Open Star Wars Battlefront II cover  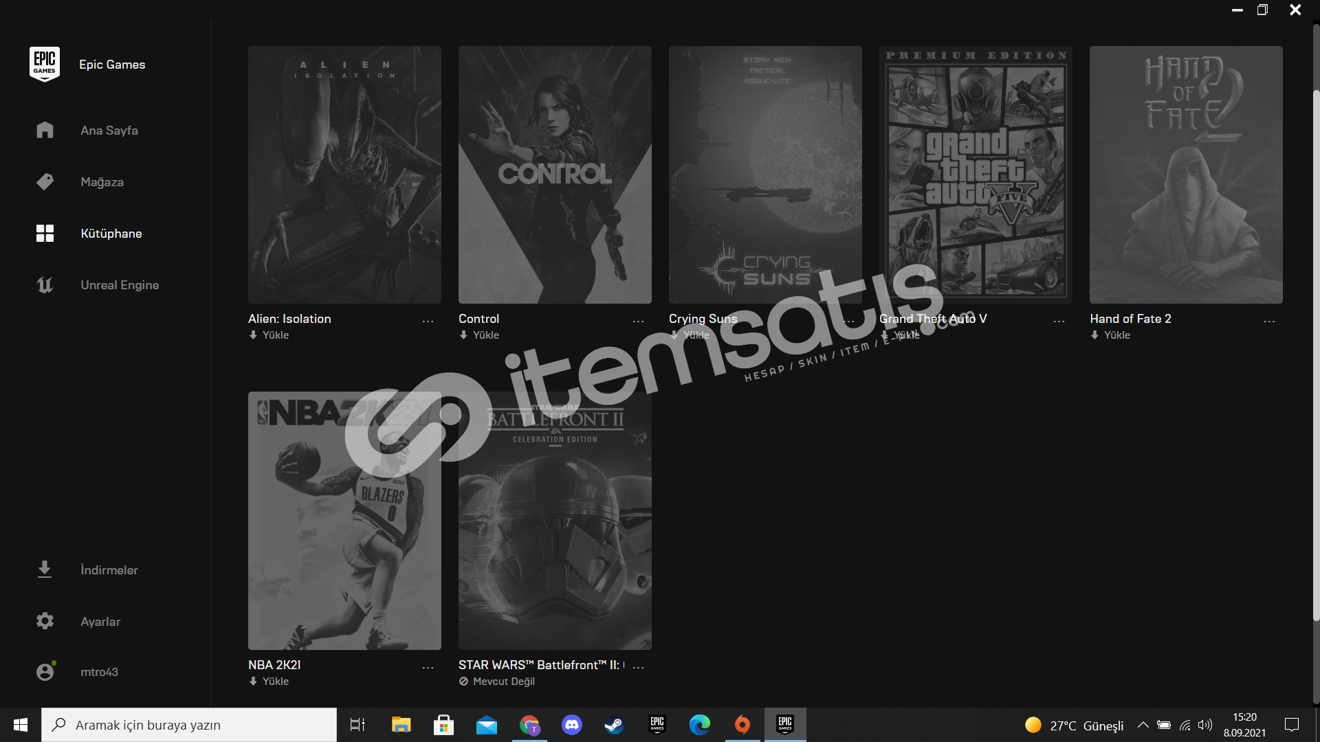point(555,521)
